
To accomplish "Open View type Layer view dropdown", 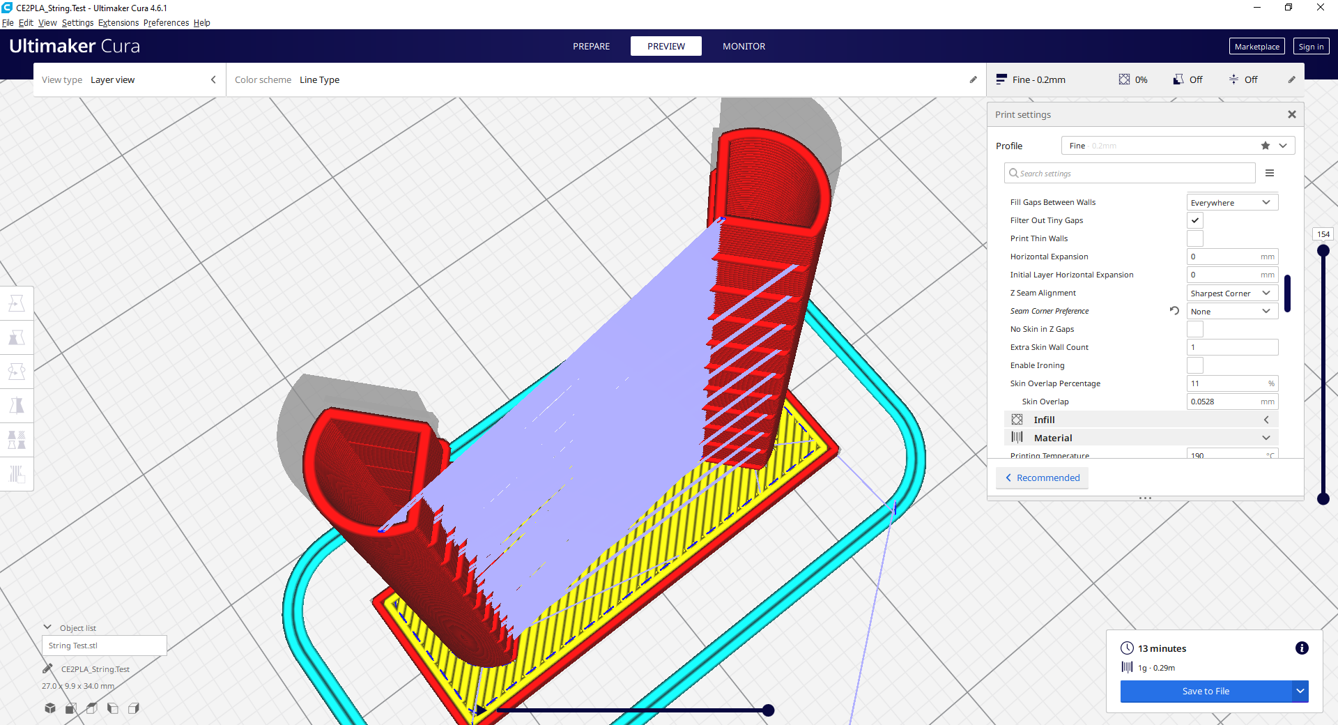I will point(129,79).
